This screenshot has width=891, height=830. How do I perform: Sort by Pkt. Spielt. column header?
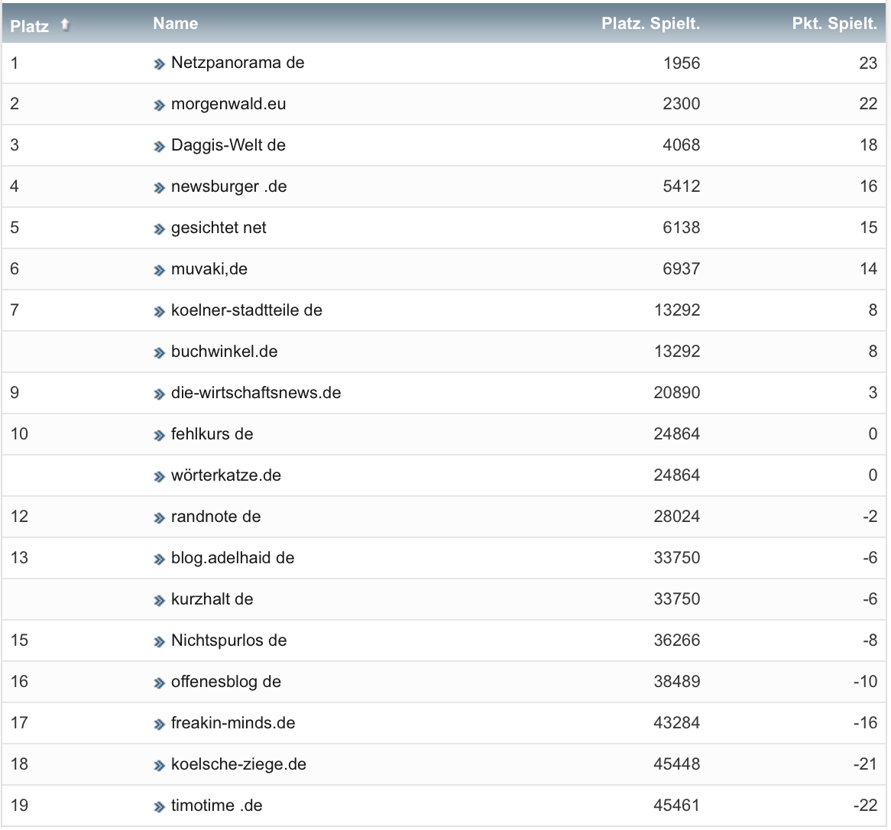(834, 23)
